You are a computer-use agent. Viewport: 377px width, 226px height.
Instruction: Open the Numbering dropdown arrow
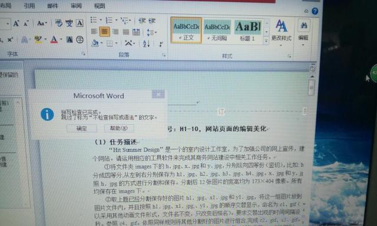pyautogui.click(x=117, y=20)
